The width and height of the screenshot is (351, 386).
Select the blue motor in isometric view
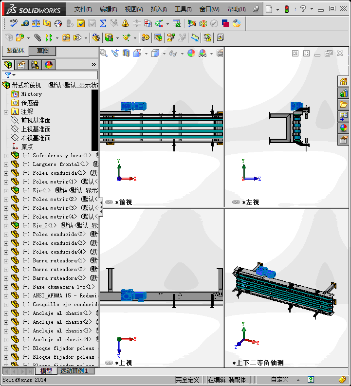[x=266, y=273]
